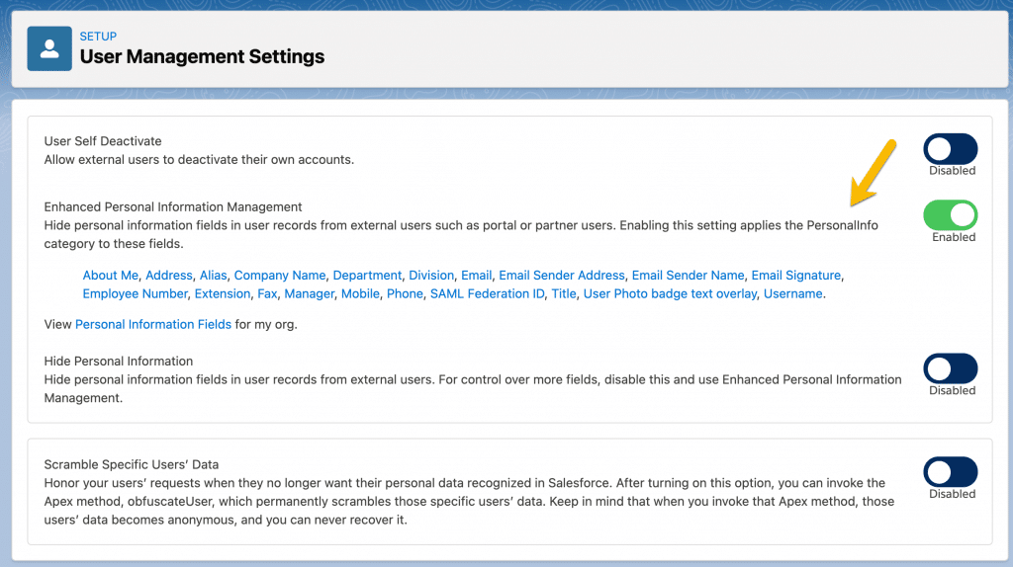1013x567 pixels.
Task: Click the Employee Number link
Action: point(136,294)
